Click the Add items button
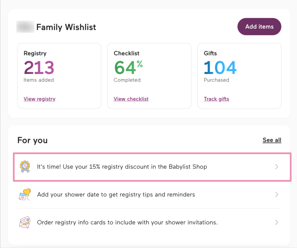Screen dimensions: 297x248 coord(259,26)
